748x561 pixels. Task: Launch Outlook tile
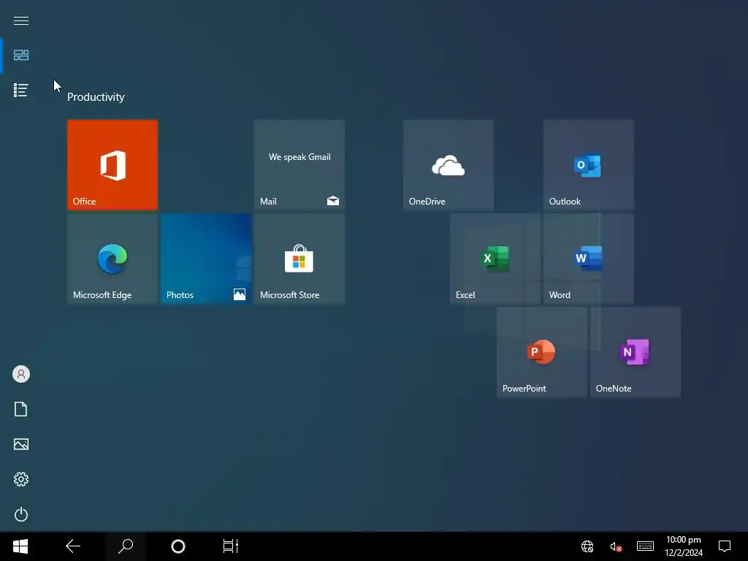pyautogui.click(x=589, y=165)
